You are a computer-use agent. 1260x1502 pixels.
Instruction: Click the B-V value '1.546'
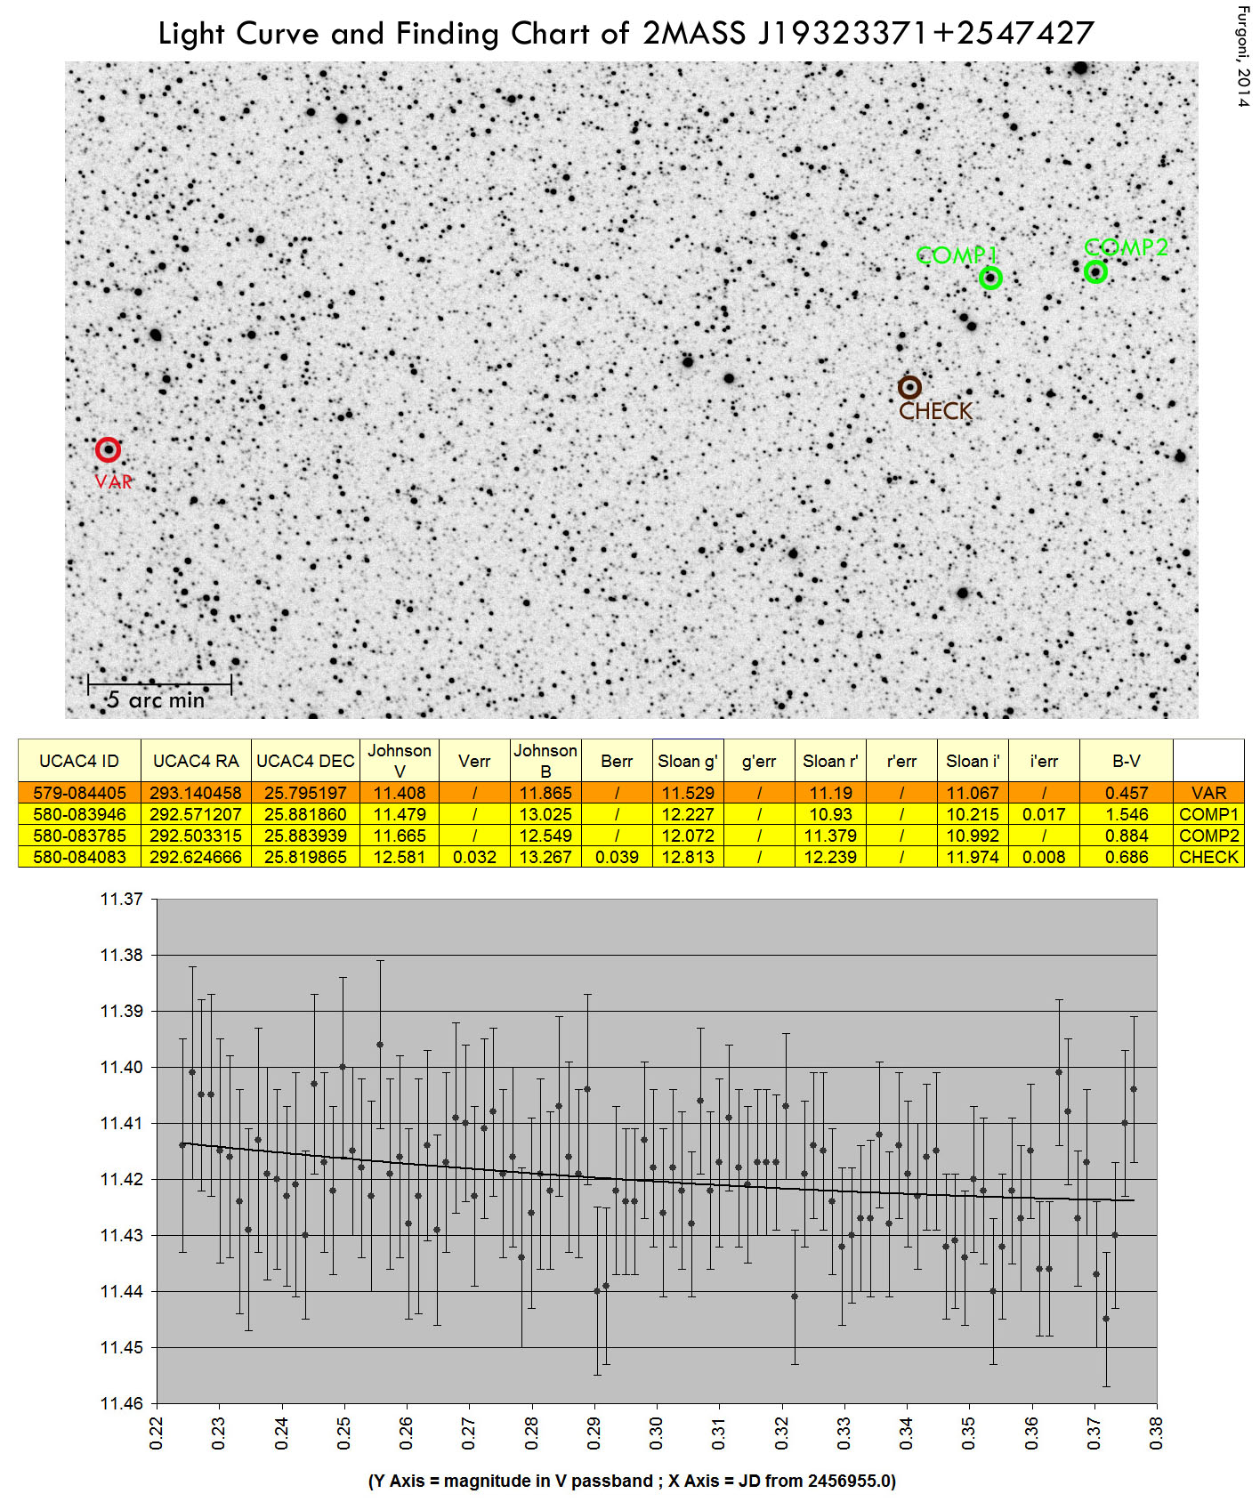tap(1127, 814)
